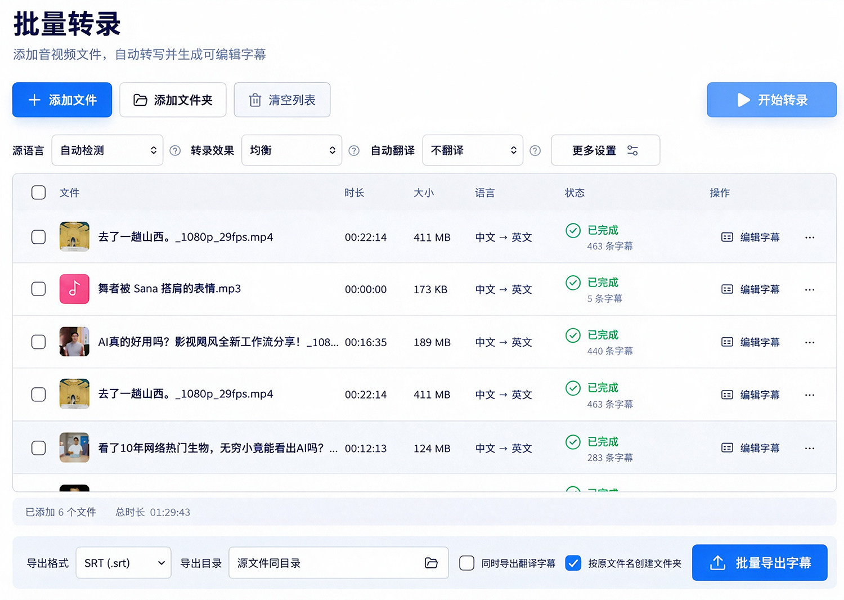Viewport: 844px width, 600px height.
Task: Edit subtitles for 舞者被 Sana 搭肩的表情.mp3
Action: pos(751,289)
